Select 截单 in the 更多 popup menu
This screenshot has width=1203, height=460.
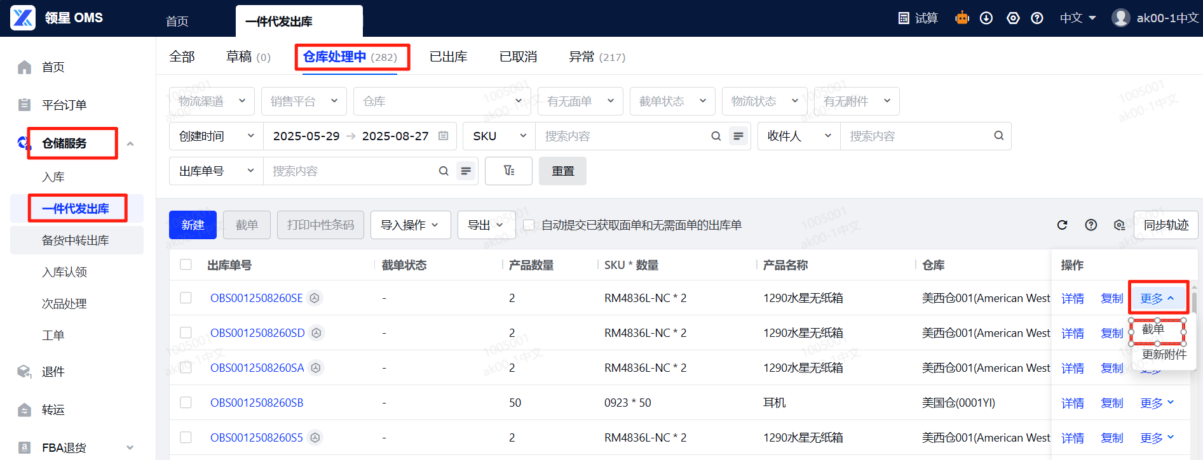click(1153, 329)
